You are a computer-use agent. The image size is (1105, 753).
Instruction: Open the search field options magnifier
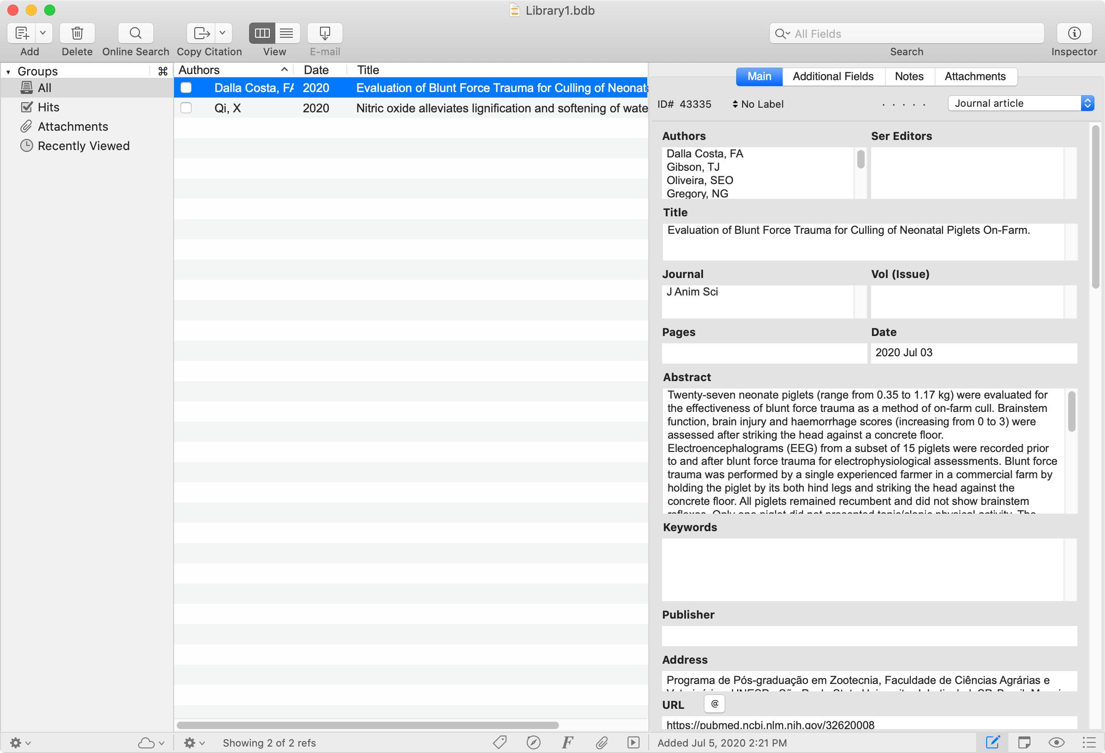782,34
